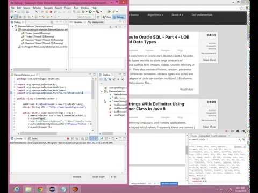Open the Display Selected Console dropdown
Screen dimensions: 258x193
click(109, 139)
